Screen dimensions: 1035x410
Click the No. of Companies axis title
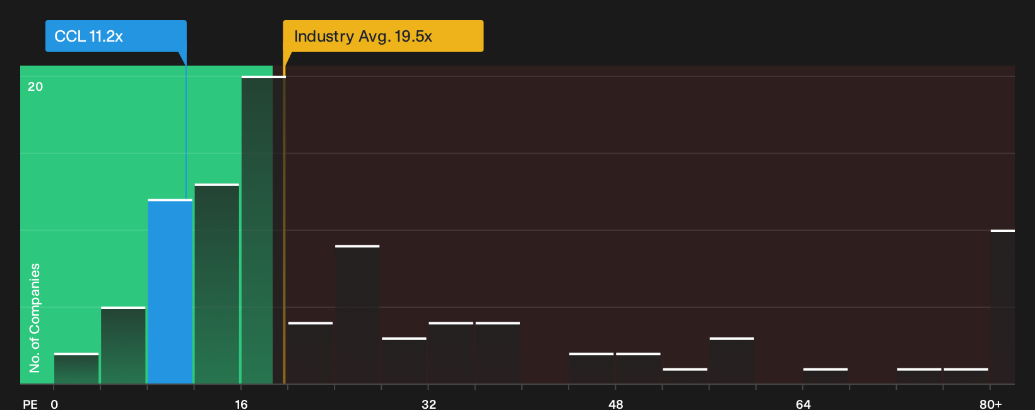(35, 317)
